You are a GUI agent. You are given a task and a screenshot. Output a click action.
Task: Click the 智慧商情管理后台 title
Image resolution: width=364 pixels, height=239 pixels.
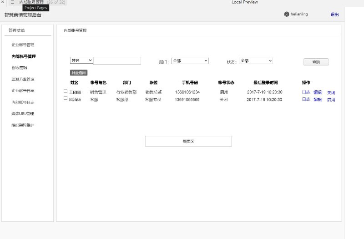pos(23,15)
